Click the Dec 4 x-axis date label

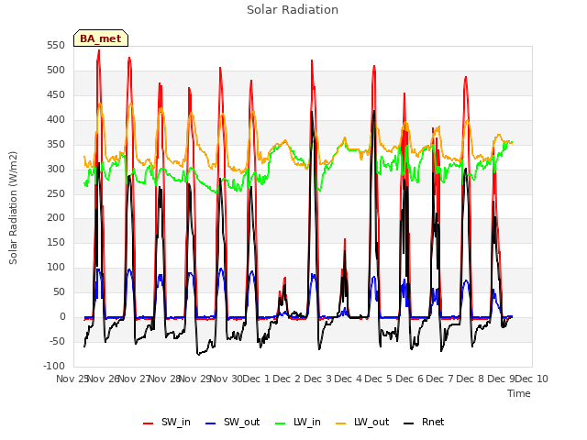pos(349,379)
